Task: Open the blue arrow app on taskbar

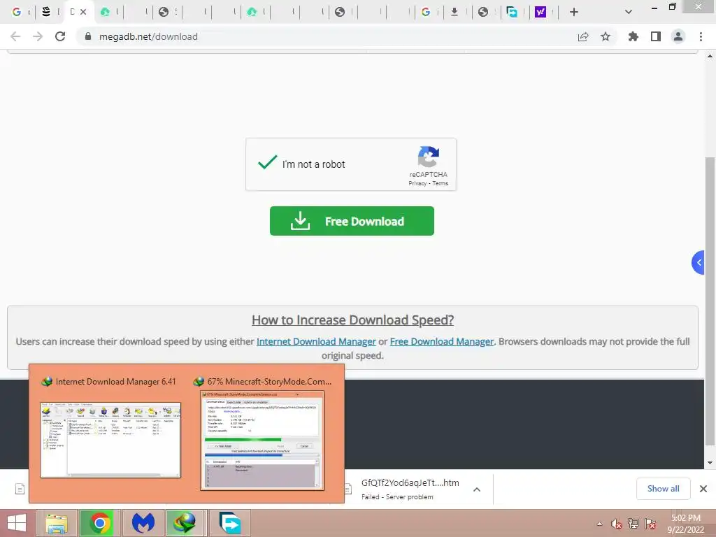Action: point(230,523)
